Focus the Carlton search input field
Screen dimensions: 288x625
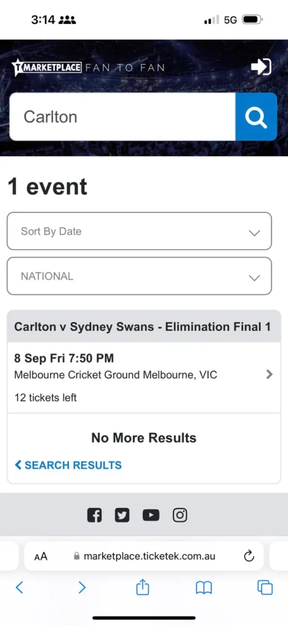click(x=122, y=117)
